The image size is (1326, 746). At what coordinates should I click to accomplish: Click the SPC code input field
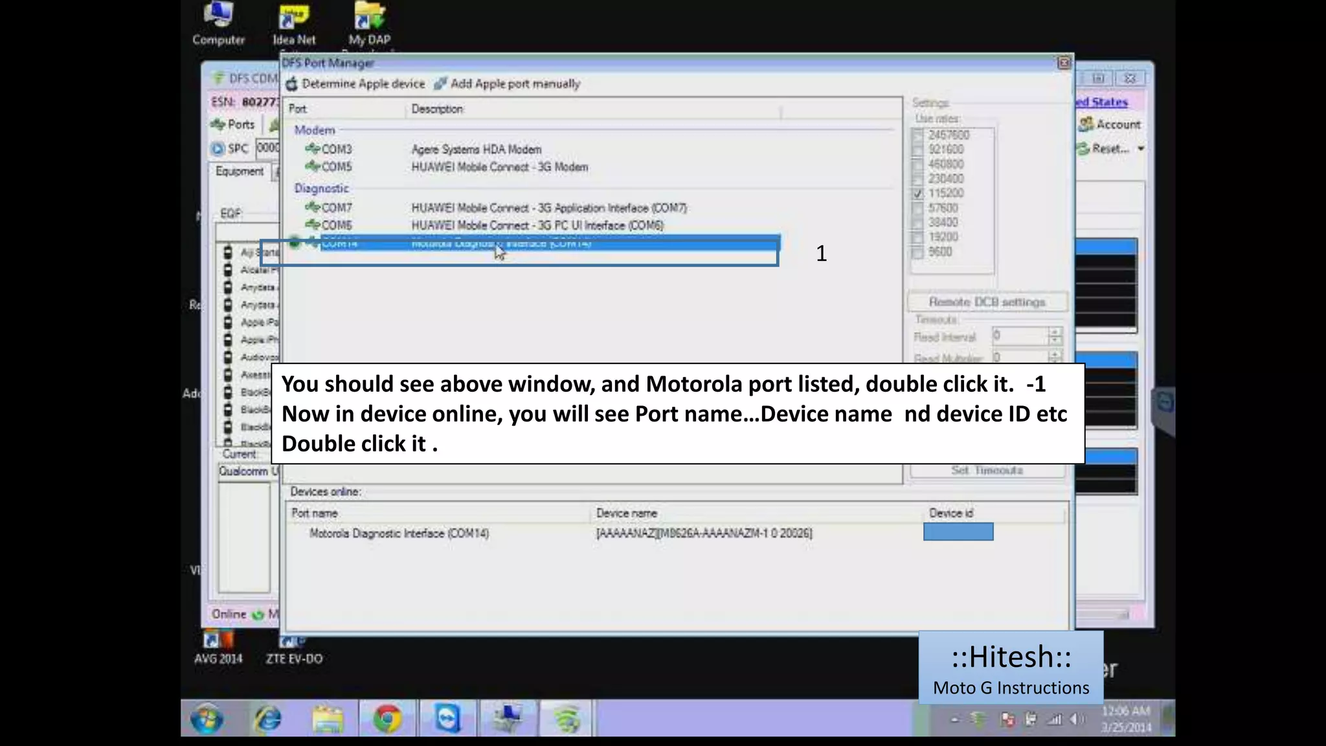(x=268, y=148)
